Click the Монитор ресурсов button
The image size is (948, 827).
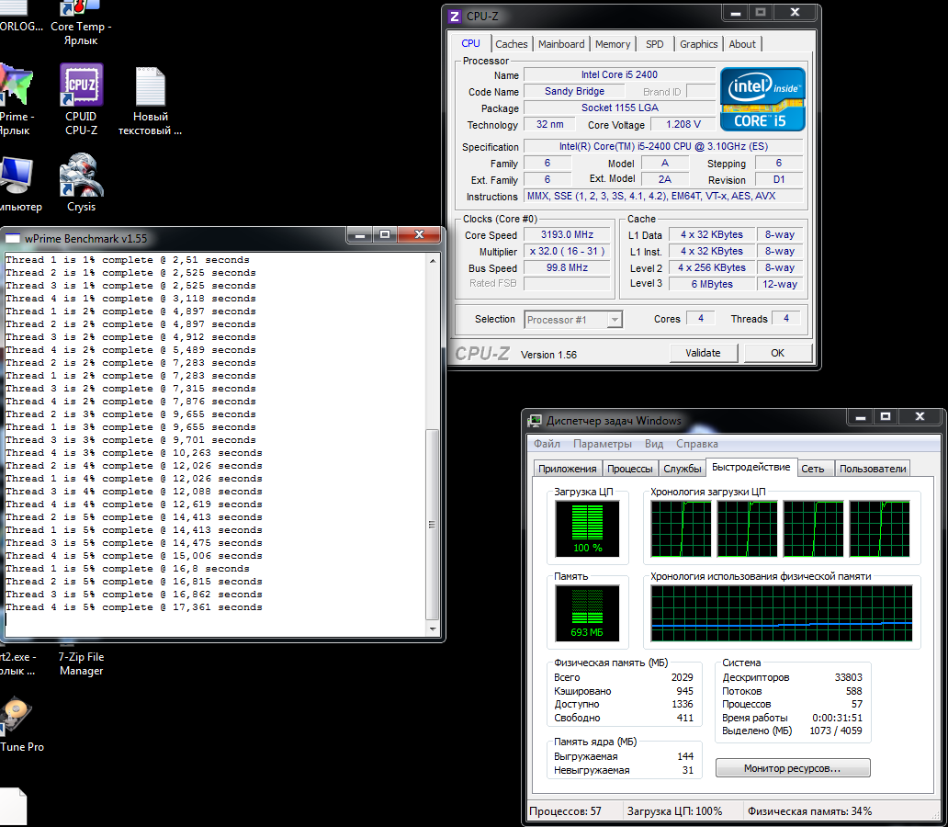pyautogui.click(x=792, y=768)
